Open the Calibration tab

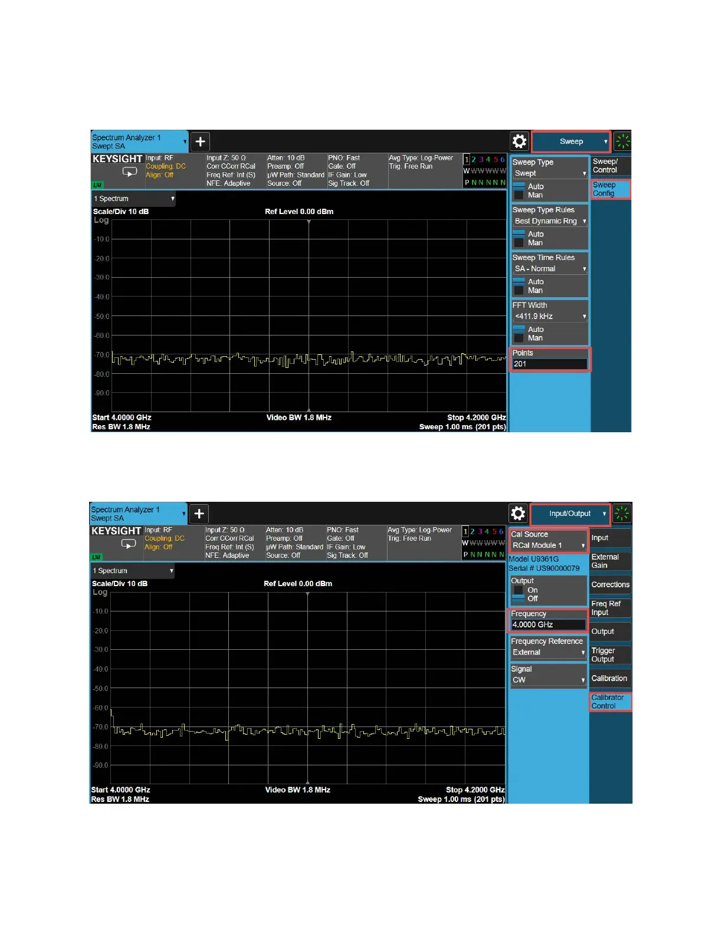(x=610, y=679)
